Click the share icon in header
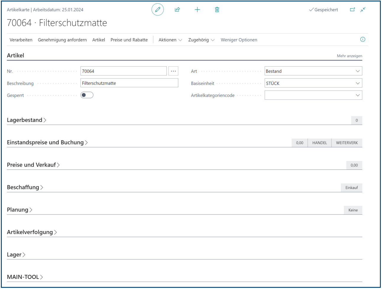The width and height of the screenshot is (382, 289). (177, 9)
